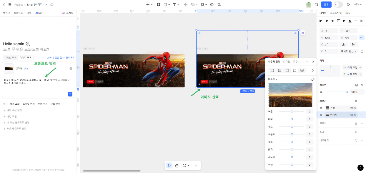Toggle the aspect ratio lock icon
Image resolution: width=366 pixels, height=173 pixels.
click(362, 38)
